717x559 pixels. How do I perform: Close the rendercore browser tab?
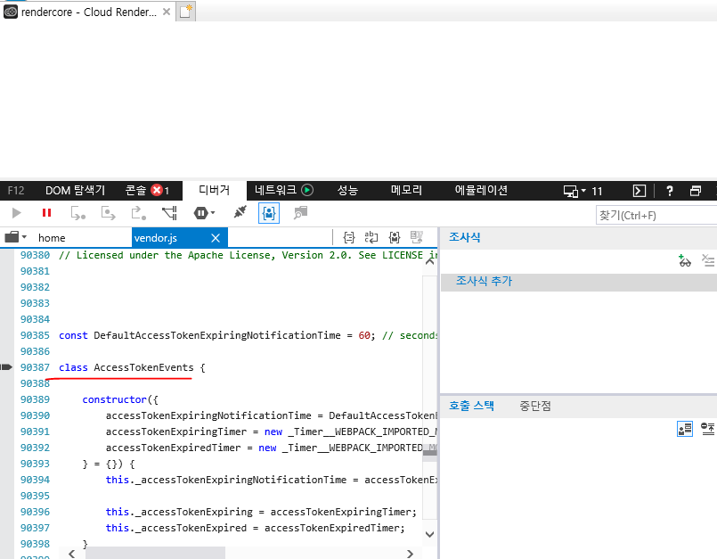tap(167, 12)
